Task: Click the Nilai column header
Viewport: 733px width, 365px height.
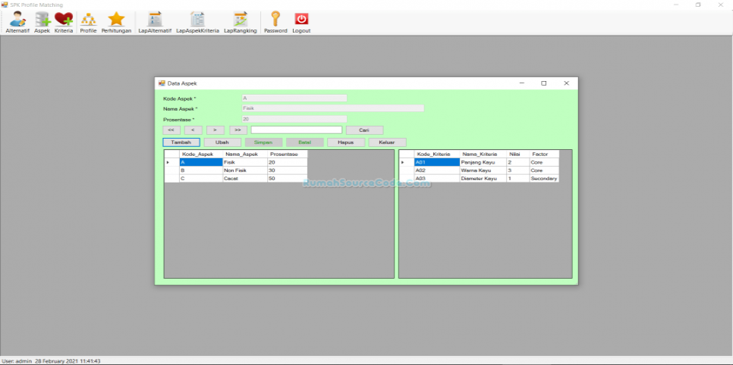Action: pos(518,154)
